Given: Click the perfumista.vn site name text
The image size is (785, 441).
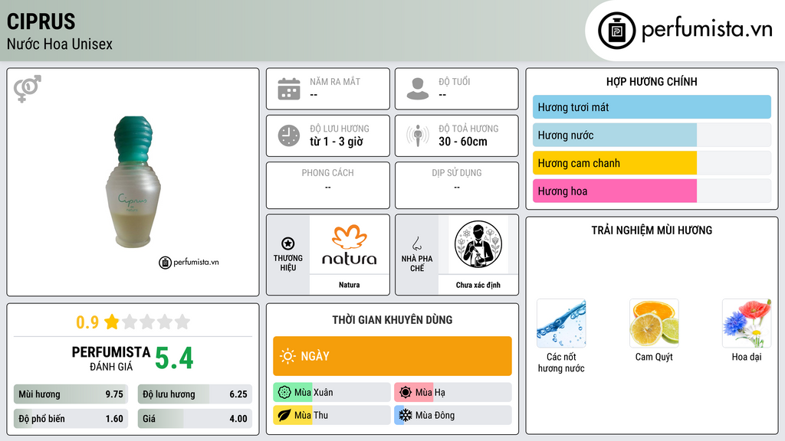Looking at the screenshot, I should (707, 29).
